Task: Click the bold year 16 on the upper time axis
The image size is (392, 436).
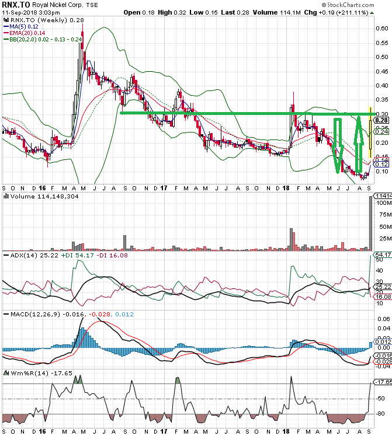Action: point(42,188)
